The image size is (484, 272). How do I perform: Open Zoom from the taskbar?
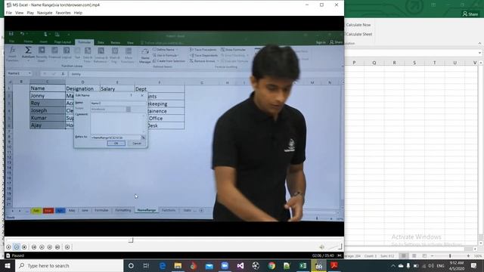pos(225,265)
